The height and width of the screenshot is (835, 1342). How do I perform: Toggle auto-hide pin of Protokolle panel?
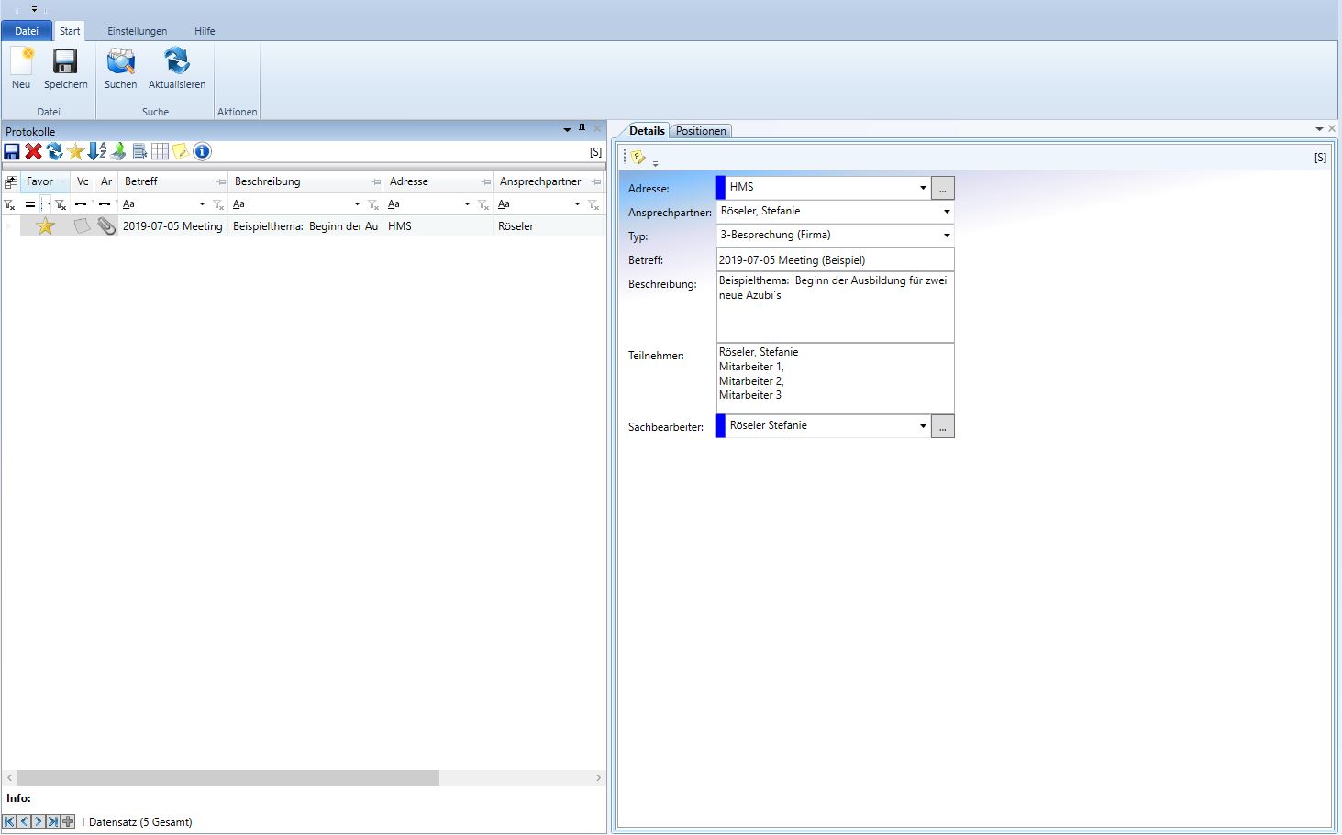[x=582, y=129]
